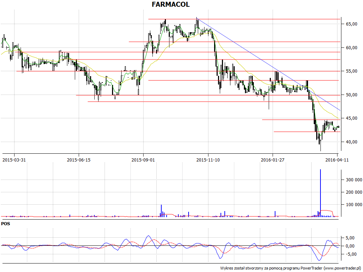Click the POS indicator label
This screenshot has height=272, width=363.
point(6,224)
